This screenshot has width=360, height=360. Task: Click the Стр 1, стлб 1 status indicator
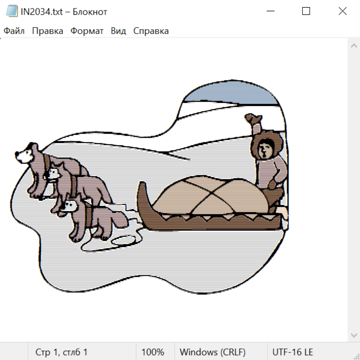pos(61,352)
